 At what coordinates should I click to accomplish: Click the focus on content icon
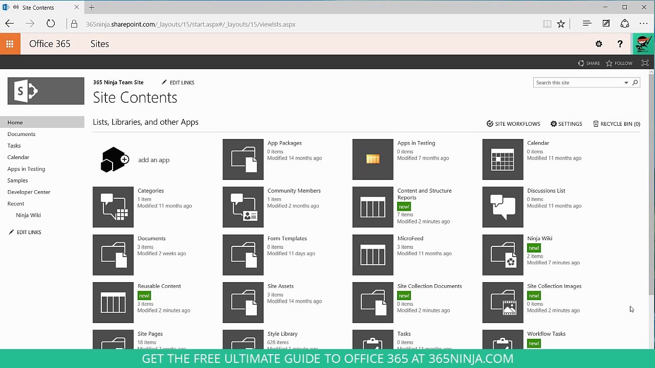(x=645, y=63)
